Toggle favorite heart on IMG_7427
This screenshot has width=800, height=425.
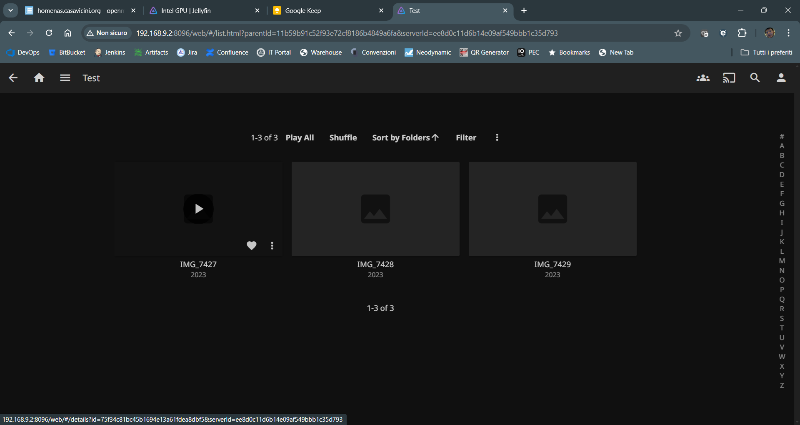click(251, 245)
